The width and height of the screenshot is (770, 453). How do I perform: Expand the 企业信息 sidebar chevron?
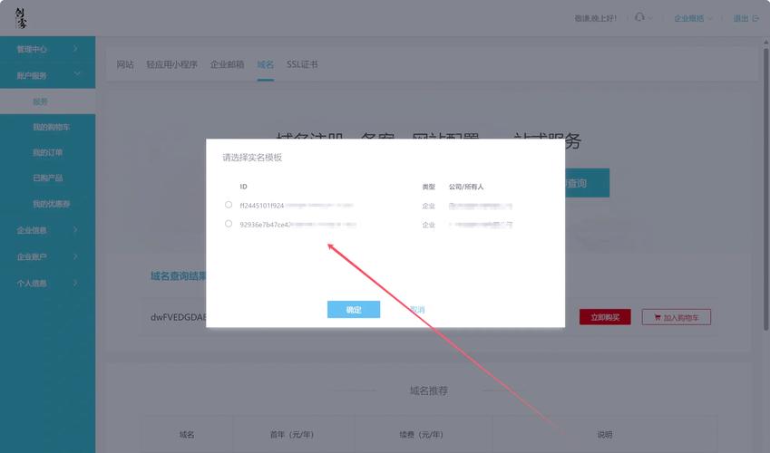[x=75, y=230]
